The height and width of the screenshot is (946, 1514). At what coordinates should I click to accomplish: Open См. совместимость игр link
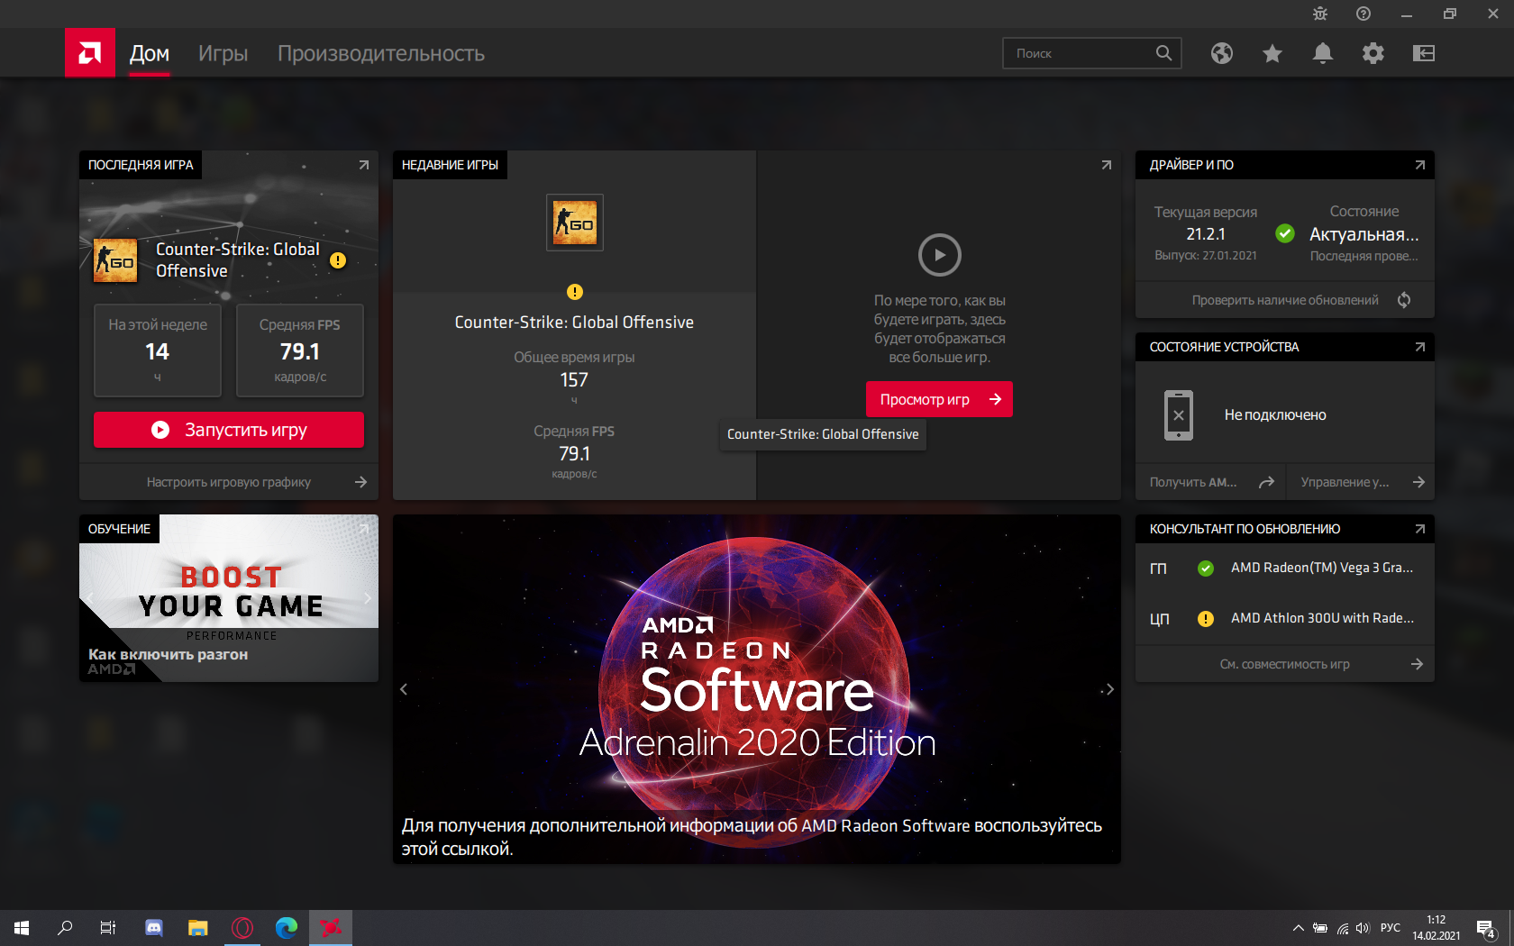(x=1285, y=664)
